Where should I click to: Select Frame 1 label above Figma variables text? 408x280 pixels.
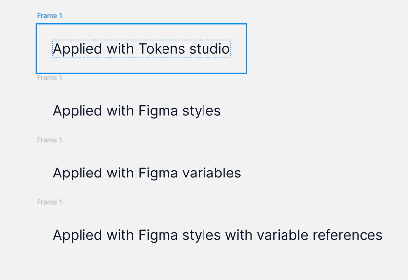(49, 140)
